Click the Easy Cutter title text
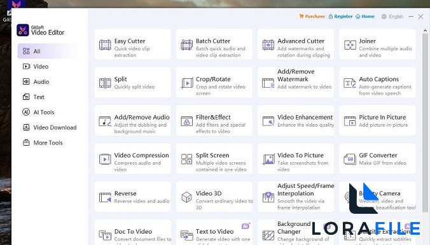Image resolution: width=430 pixels, height=245 pixels. click(x=130, y=41)
